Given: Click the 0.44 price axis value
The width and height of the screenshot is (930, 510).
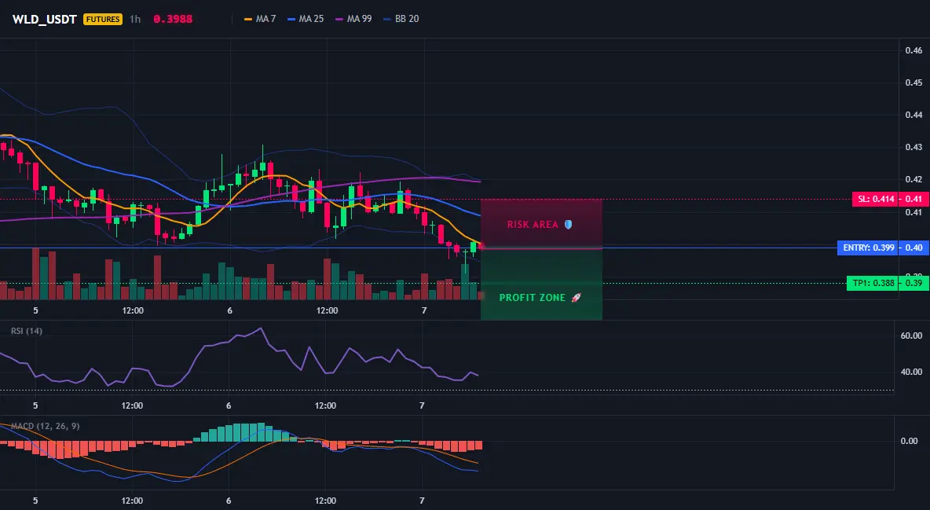Looking at the screenshot, I should (914, 115).
